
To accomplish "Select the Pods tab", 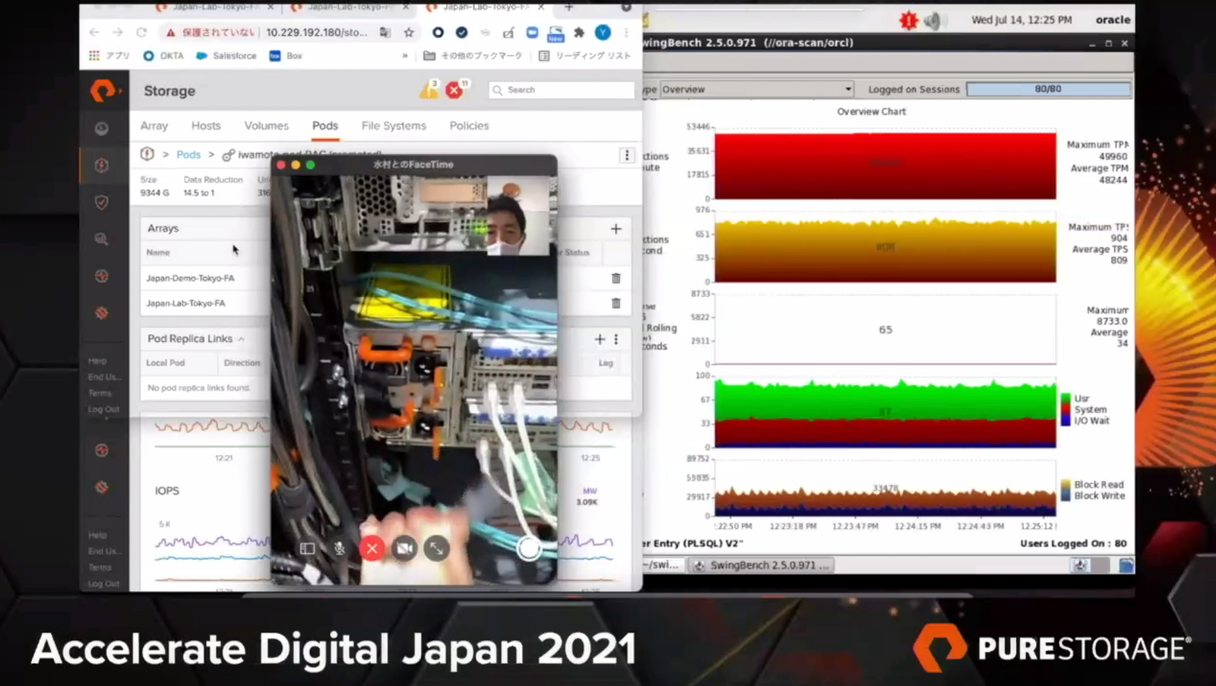I will click(x=325, y=125).
